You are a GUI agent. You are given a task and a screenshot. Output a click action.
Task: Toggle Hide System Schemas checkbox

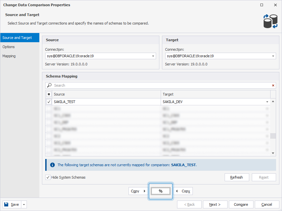point(48,177)
